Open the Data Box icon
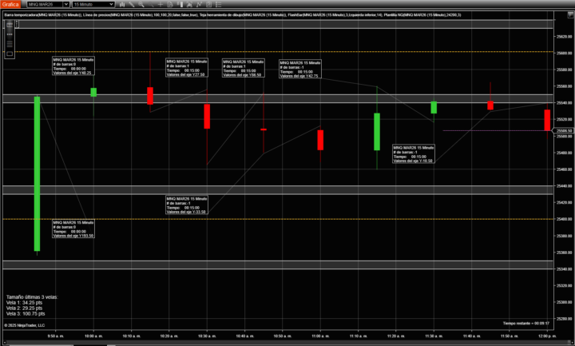575x346 pixels. point(170,5)
